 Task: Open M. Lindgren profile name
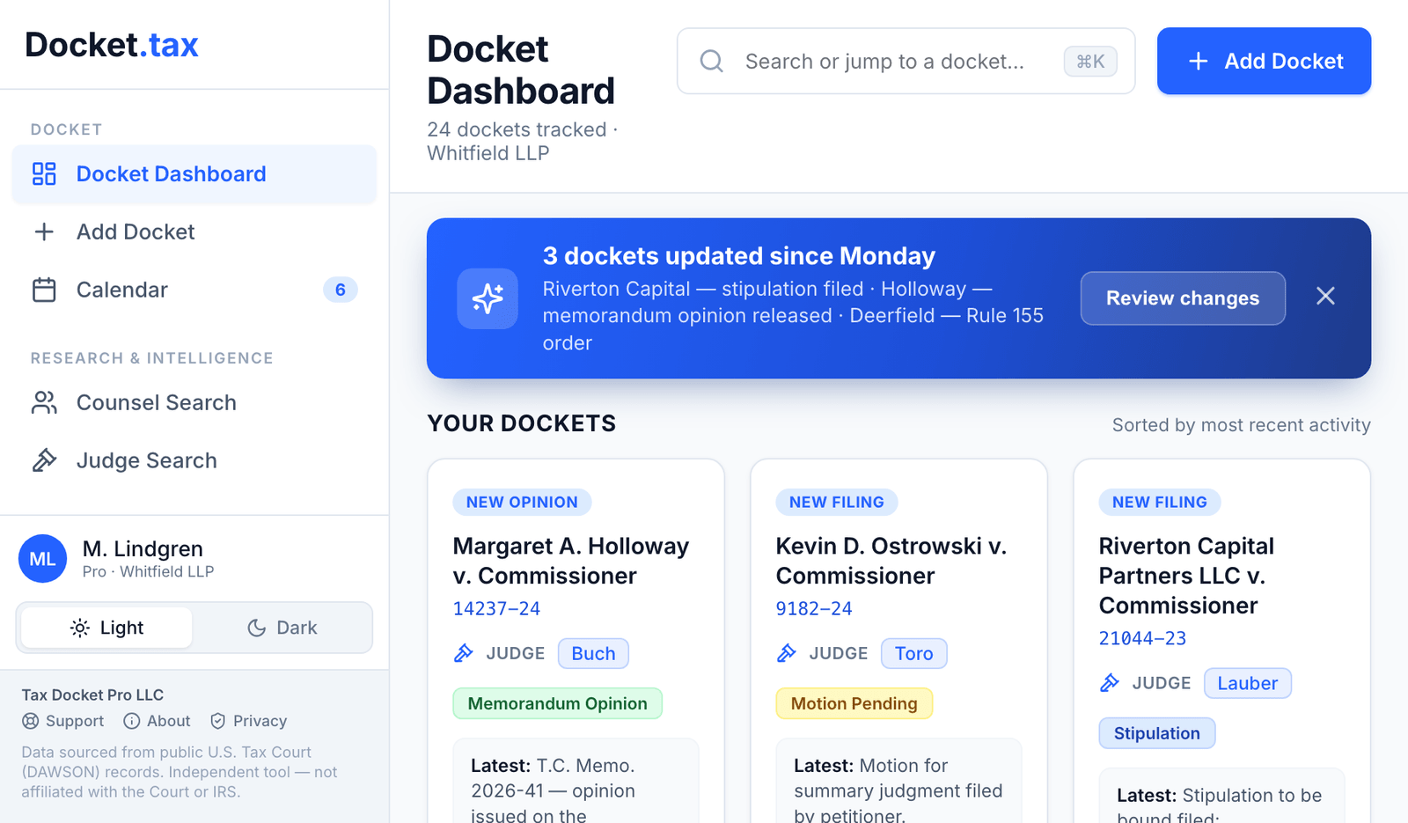click(143, 549)
